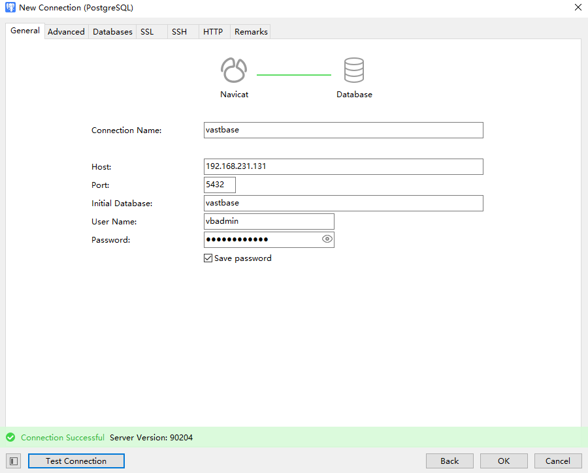The width and height of the screenshot is (588, 473).
Task: Click the Navicat label under the logo
Action: click(x=234, y=95)
